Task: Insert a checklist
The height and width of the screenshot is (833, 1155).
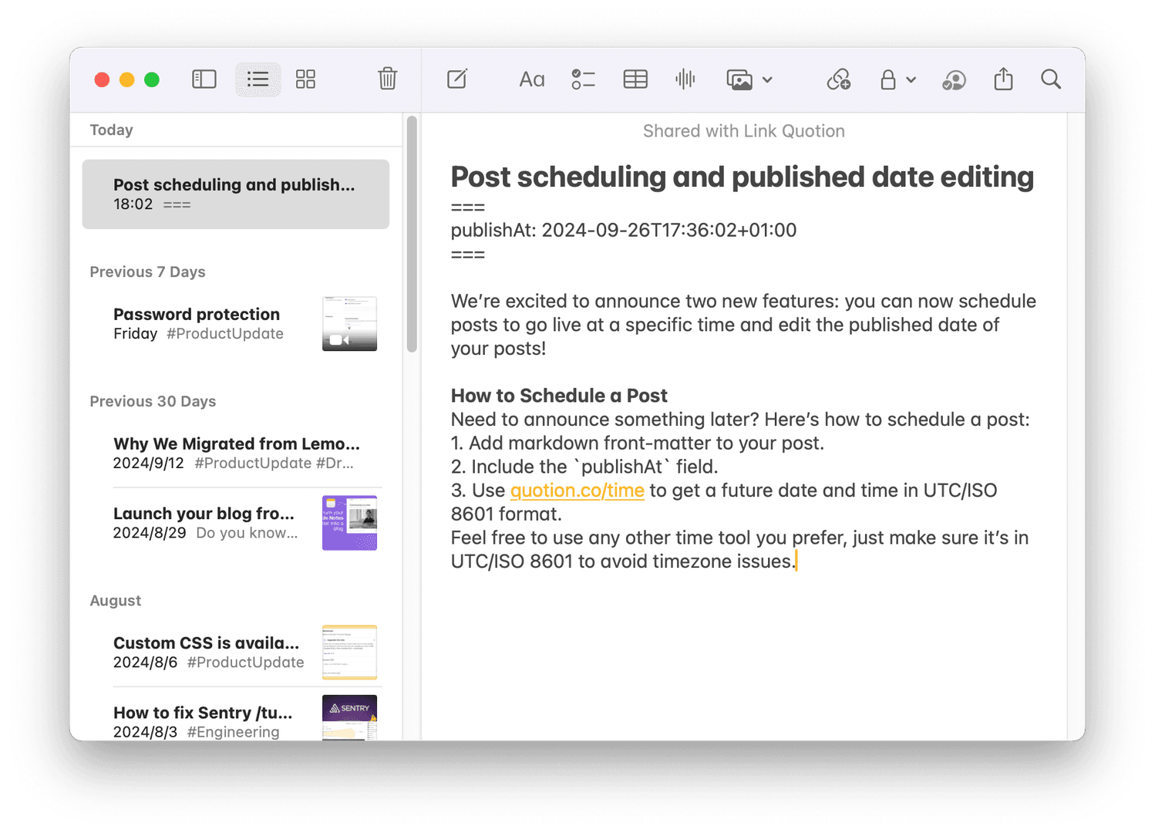Action: [583, 79]
